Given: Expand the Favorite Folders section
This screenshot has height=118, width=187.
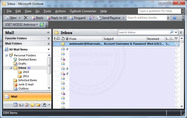Looking at the screenshot, I should pyautogui.click(x=49, y=38).
